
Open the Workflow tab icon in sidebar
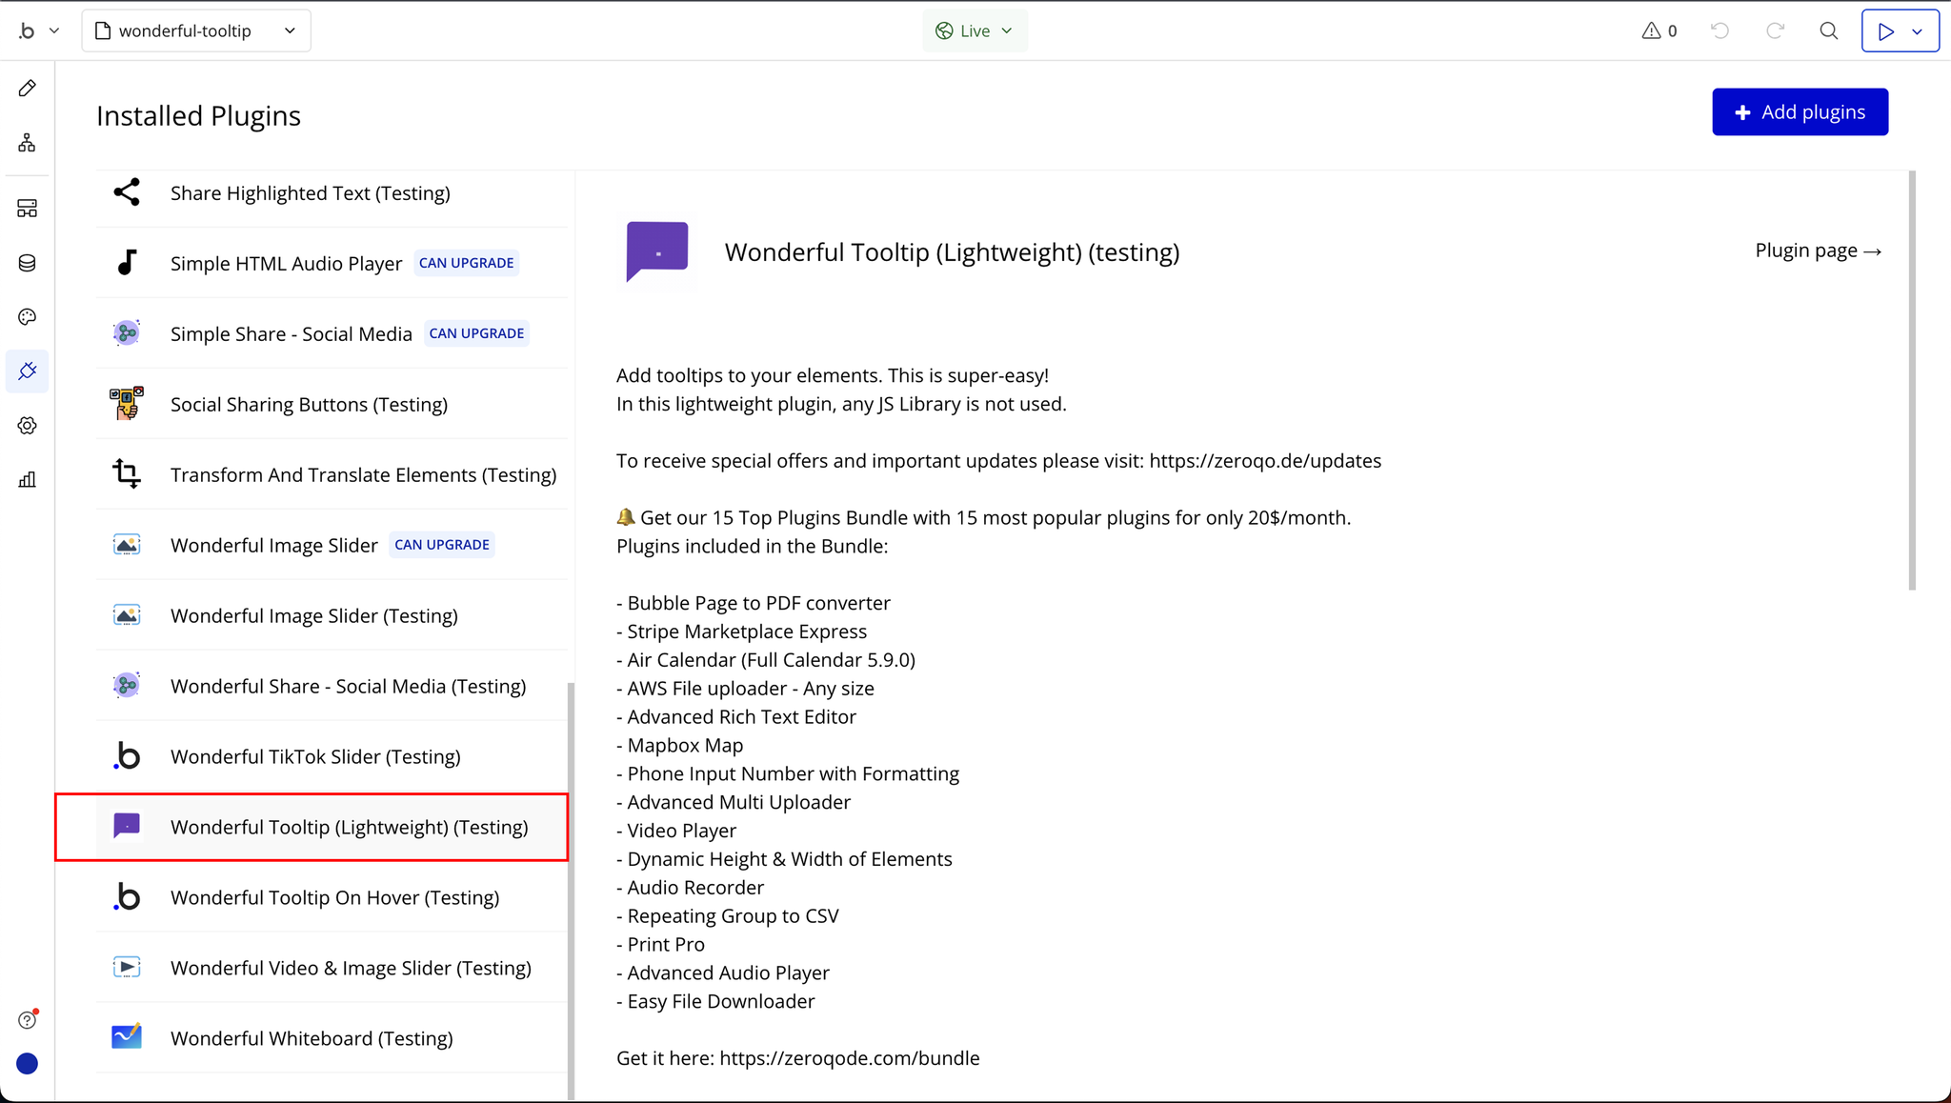pyautogui.click(x=27, y=143)
